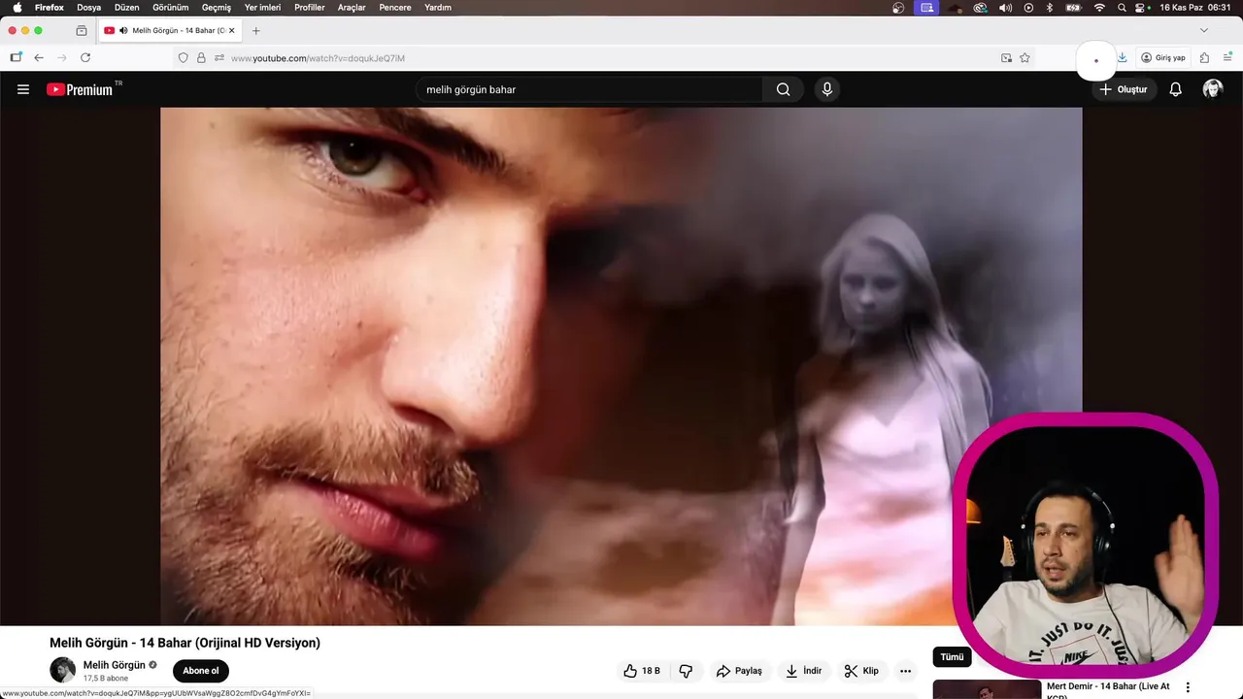
Task: Select the Melih Görgün - 14 Bahar tab
Action: [170, 31]
